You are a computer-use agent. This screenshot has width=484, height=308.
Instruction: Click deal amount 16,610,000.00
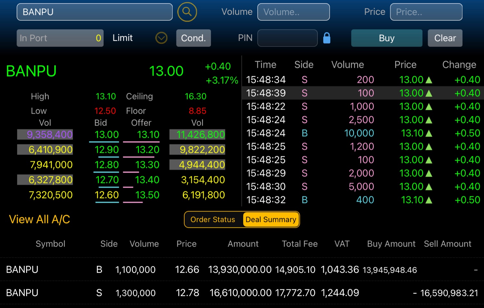pyautogui.click(x=240, y=293)
